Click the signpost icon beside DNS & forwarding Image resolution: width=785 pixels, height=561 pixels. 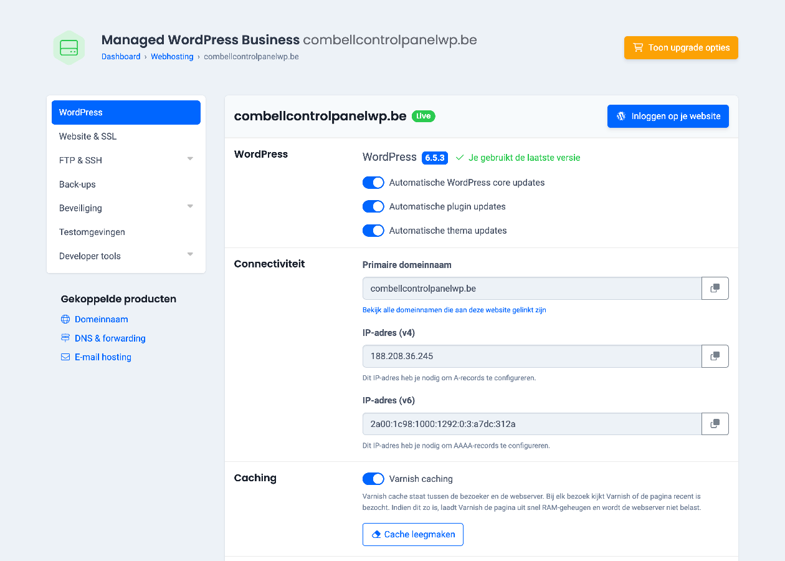(65, 338)
